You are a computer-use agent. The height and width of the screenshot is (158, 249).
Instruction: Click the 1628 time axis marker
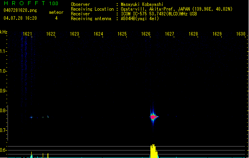[193, 34]
